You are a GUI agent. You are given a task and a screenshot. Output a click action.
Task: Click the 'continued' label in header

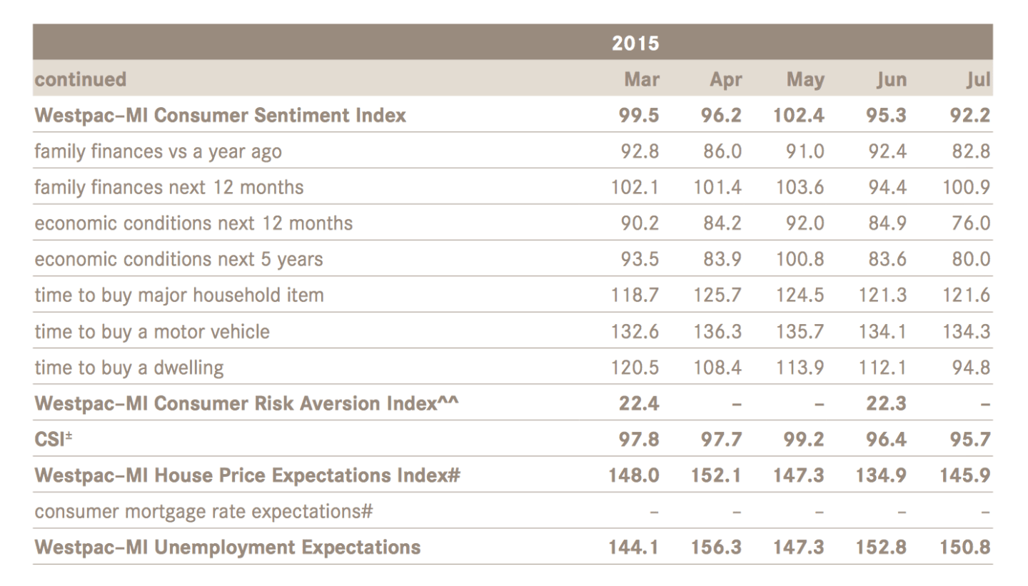coord(80,79)
